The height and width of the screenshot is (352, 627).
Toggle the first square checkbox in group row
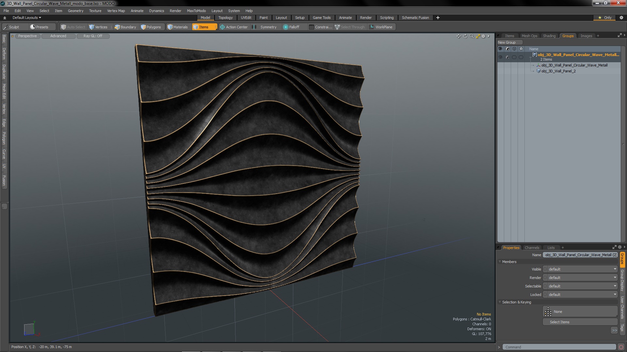(514, 57)
